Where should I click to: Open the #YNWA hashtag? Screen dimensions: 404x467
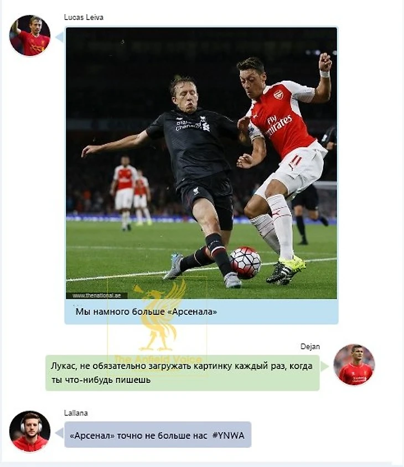[x=228, y=435]
